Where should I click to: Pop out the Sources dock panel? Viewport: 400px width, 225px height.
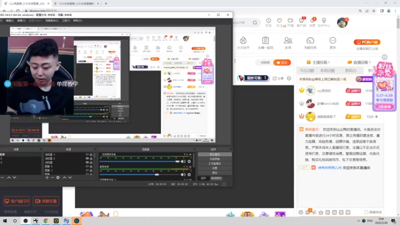[x=95, y=149]
